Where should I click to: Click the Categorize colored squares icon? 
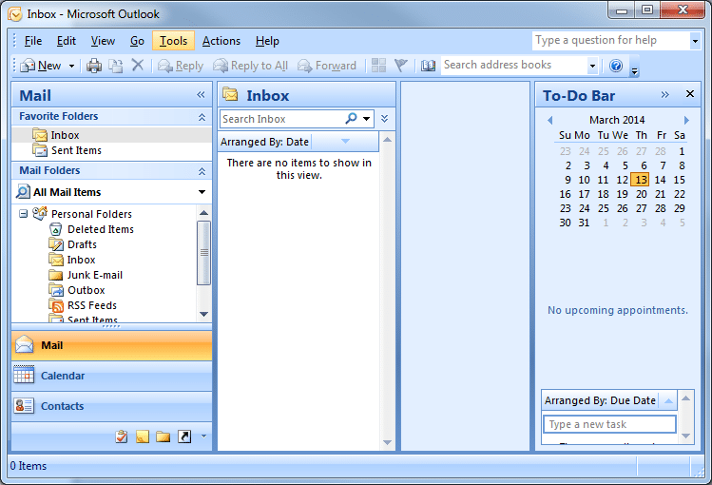tap(378, 66)
